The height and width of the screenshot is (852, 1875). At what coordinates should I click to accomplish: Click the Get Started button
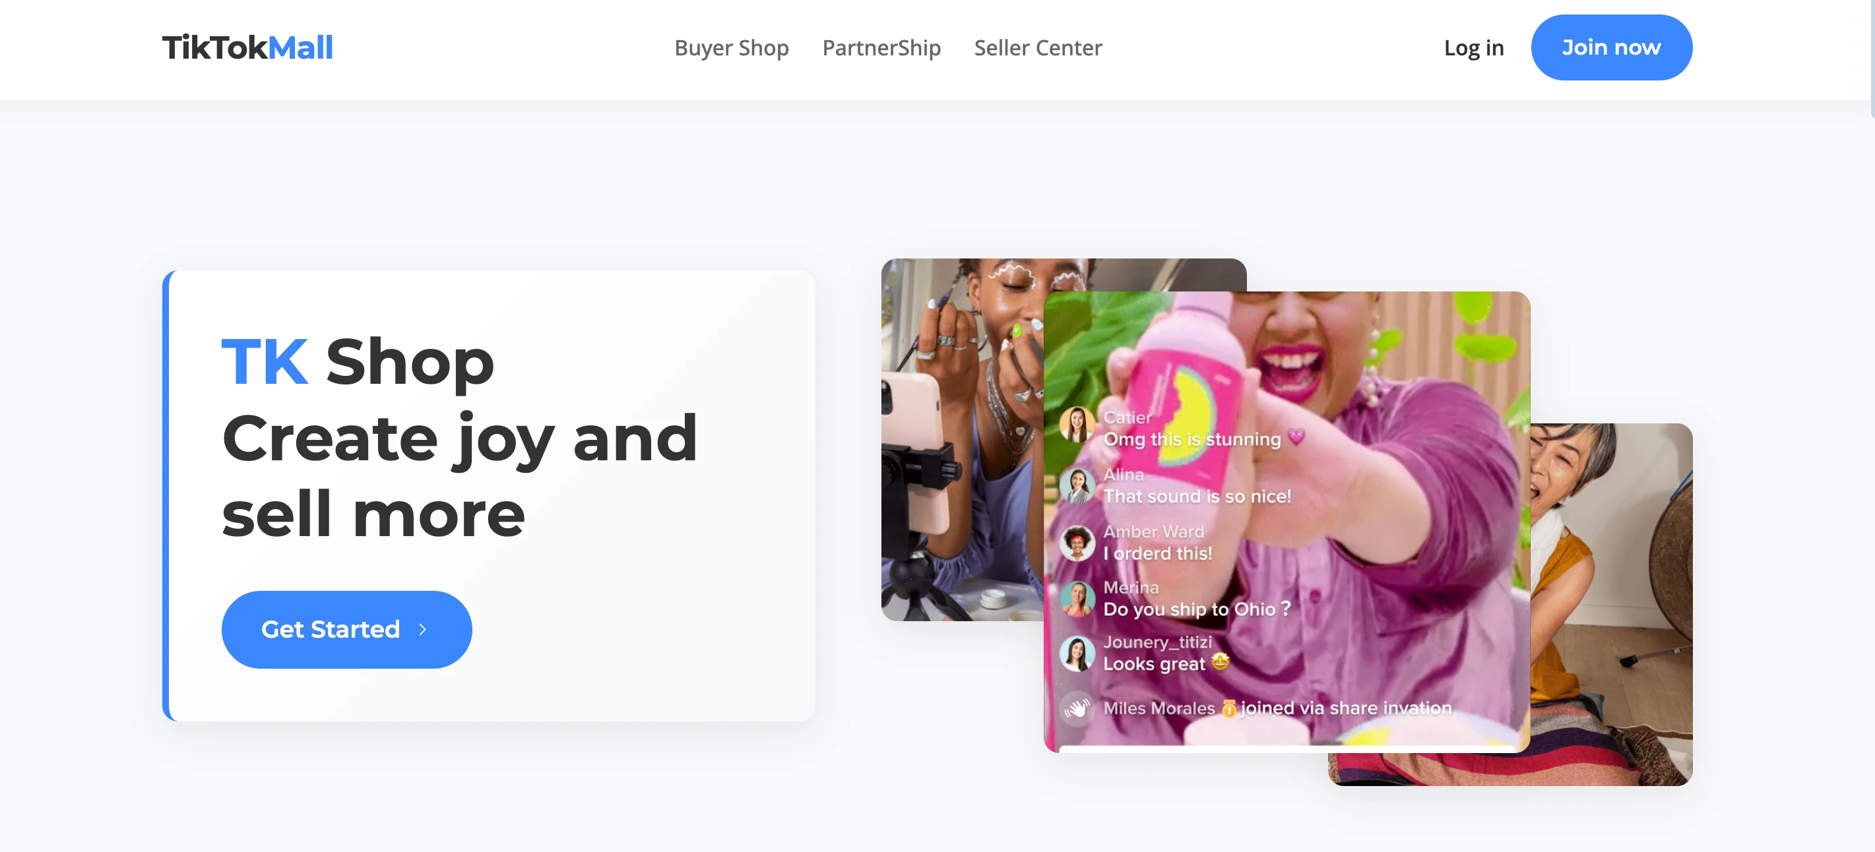pyautogui.click(x=346, y=629)
